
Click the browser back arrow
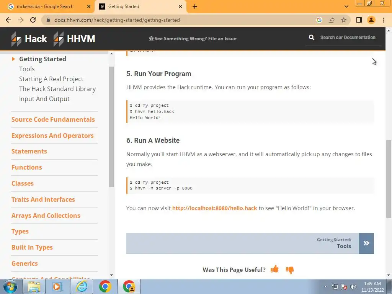click(8, 20)
